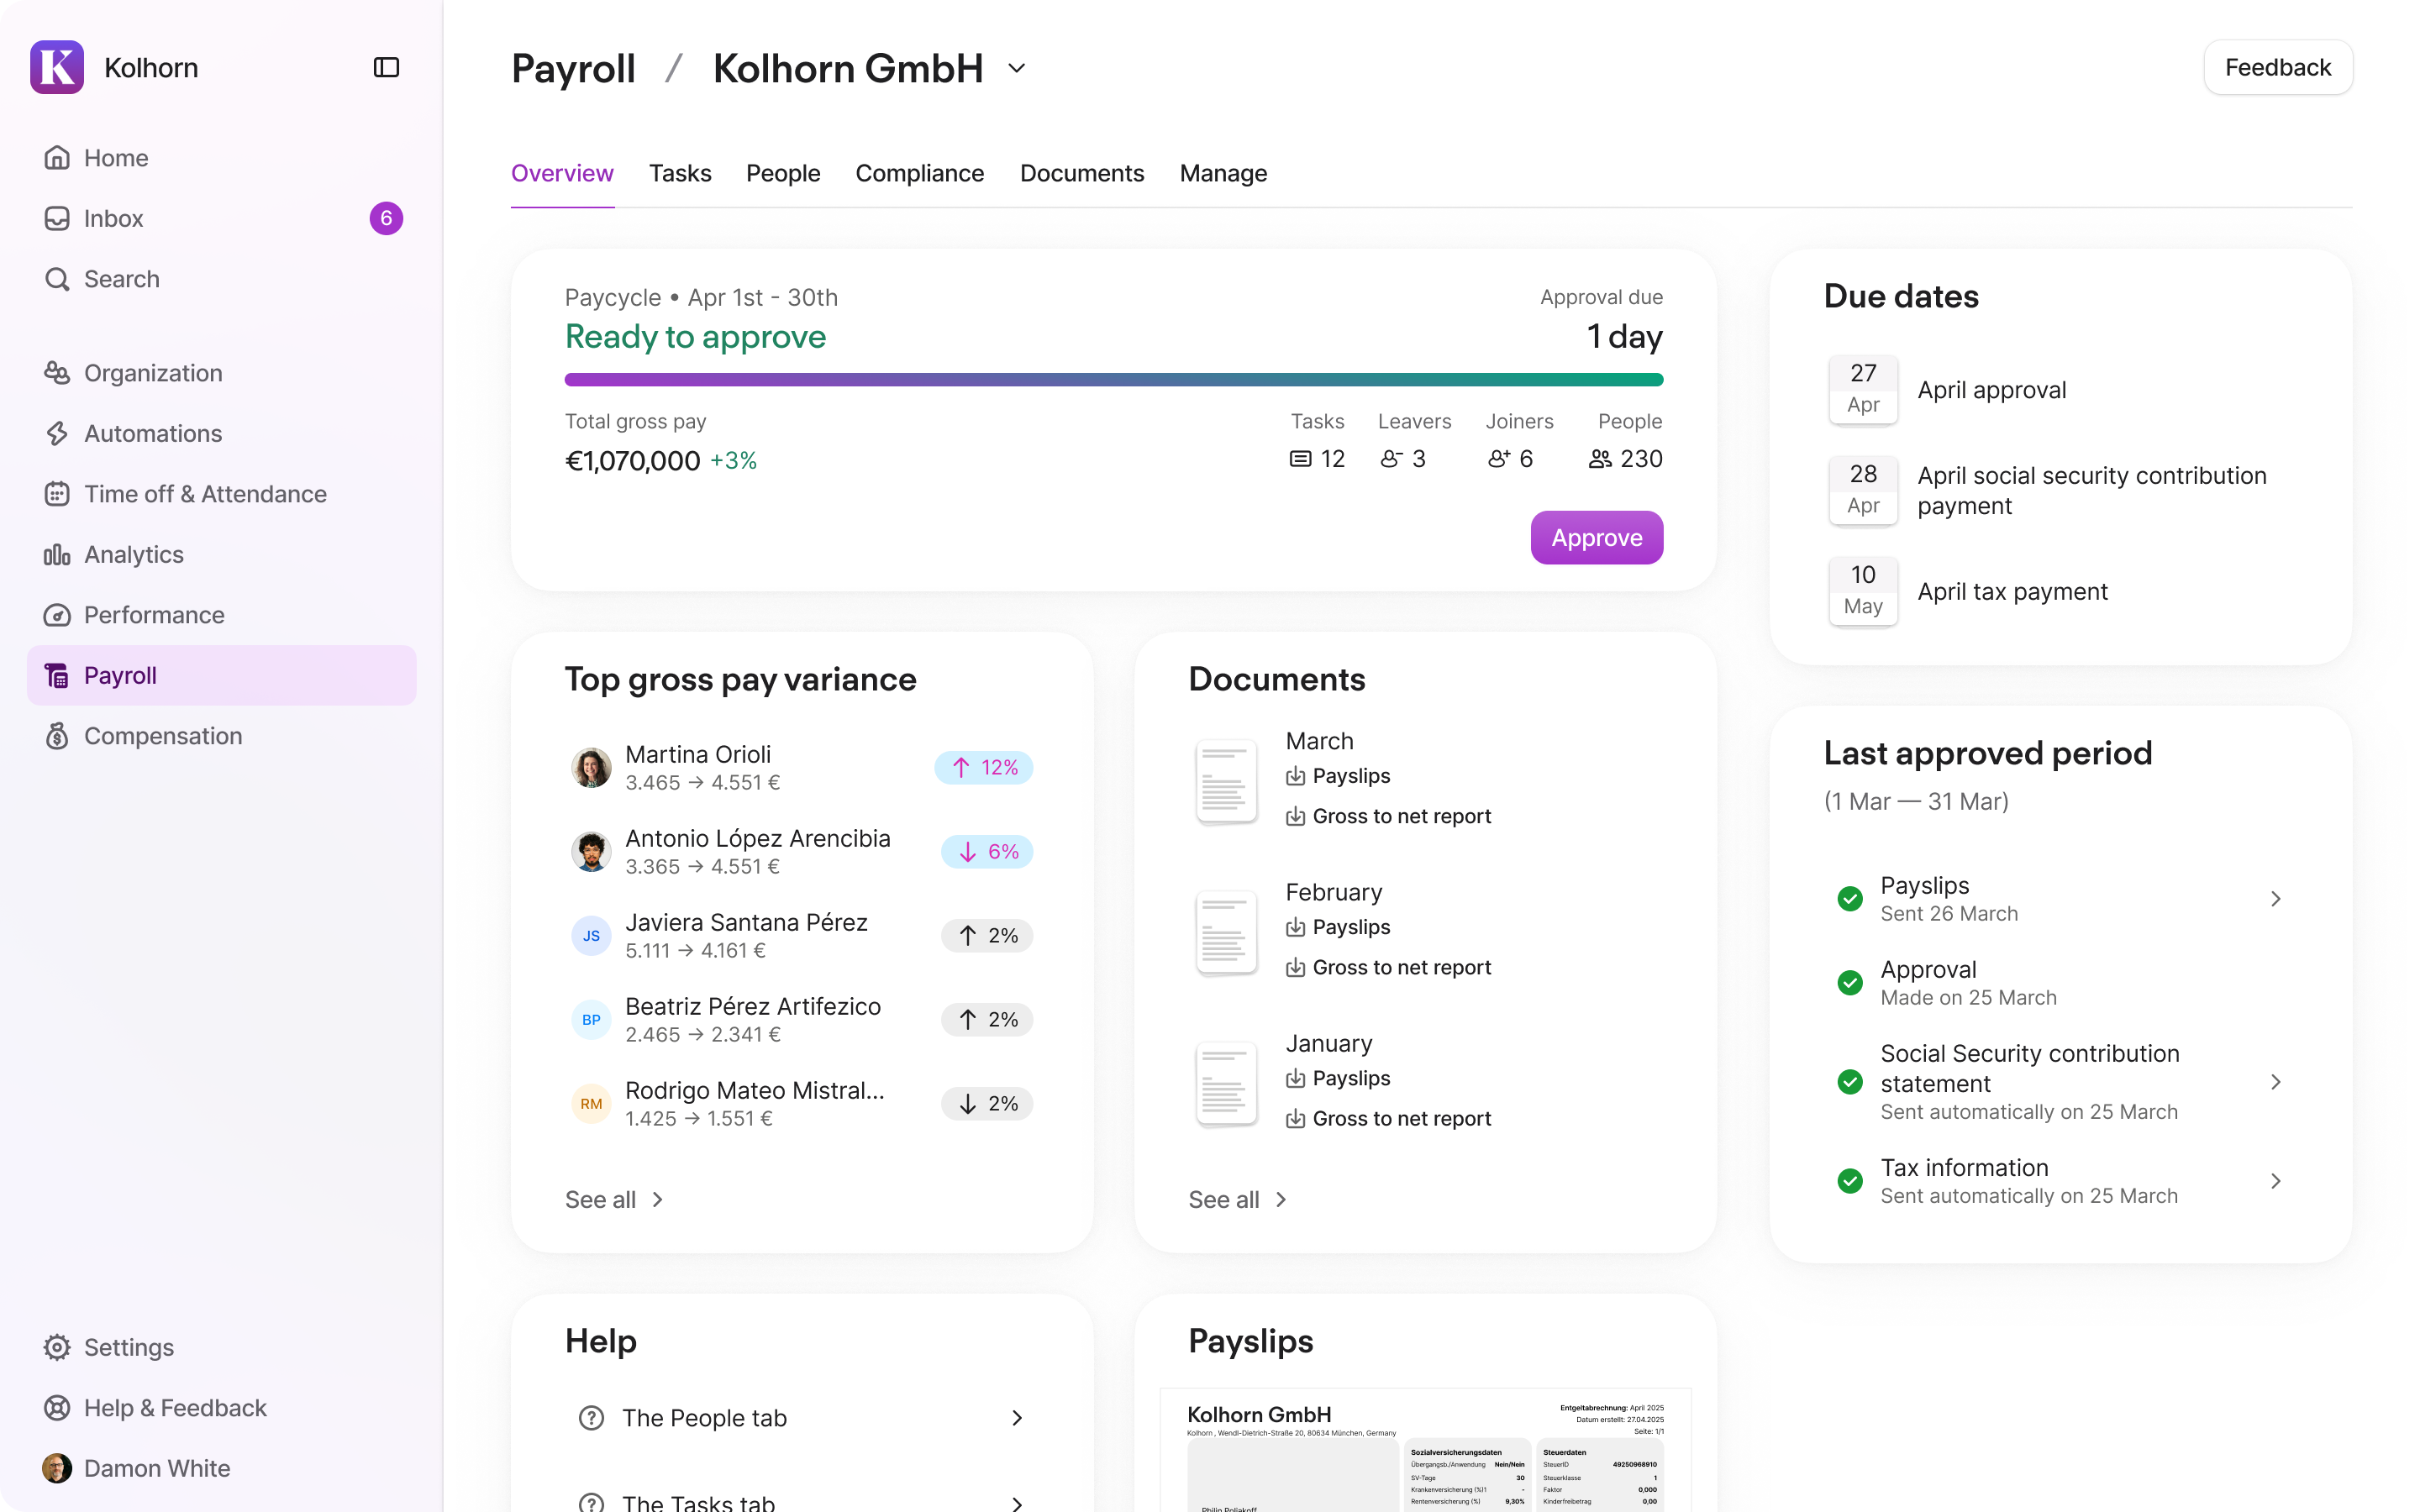2420x1512 pixels.
Task: Open Analytics bar chart icon
Action: coord(57,554)
